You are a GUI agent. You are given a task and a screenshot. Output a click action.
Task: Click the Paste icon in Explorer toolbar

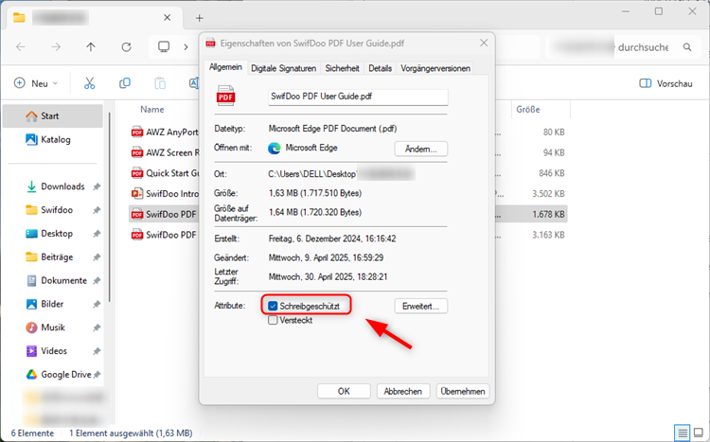tap(160, 83)
